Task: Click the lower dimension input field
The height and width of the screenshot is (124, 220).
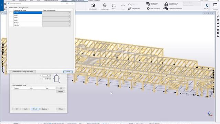Action: [x=47, y=79]
